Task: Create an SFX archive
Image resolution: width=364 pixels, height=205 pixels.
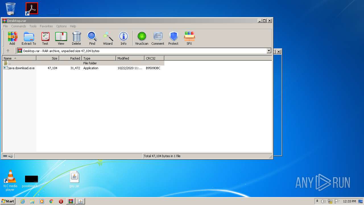Action: click(x=189, y=38)
